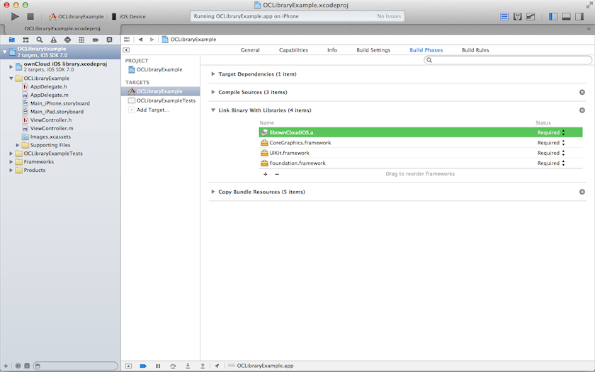Switch to the Version editor
This screenshot has width=595, height=372.
531,16
